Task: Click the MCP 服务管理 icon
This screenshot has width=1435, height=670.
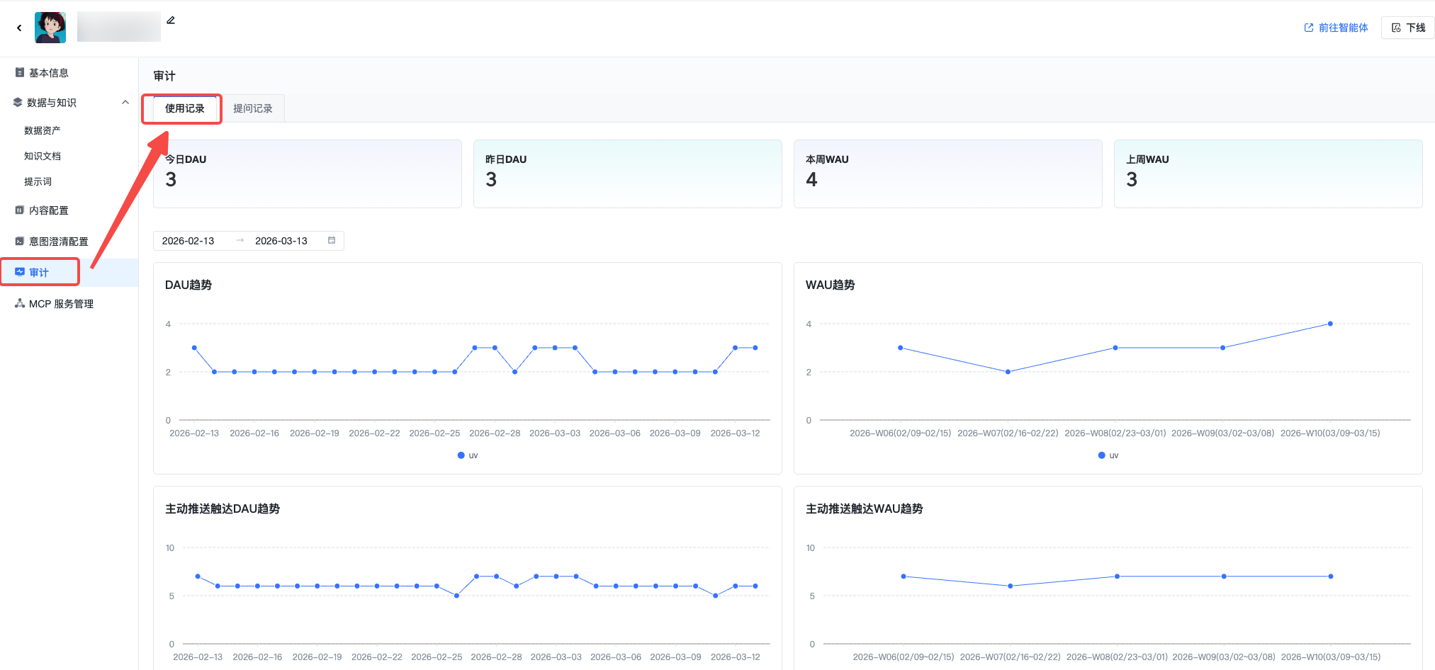Action: coord(20,304)
